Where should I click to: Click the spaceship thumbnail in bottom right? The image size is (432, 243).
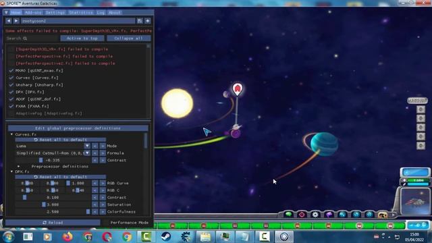coord(415,201)
